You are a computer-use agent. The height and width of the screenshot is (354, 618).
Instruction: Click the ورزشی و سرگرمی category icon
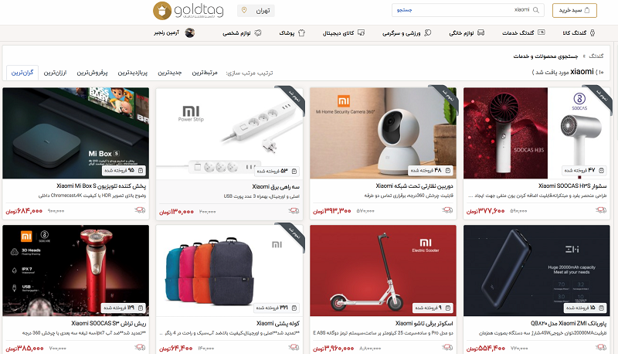(428, 32)
